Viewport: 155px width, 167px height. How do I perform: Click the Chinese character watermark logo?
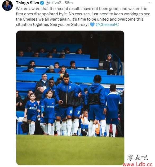(138, 158)
